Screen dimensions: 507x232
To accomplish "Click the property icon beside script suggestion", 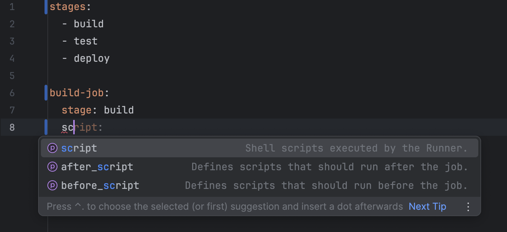I will pyautogui.click(x=52, y=148).
